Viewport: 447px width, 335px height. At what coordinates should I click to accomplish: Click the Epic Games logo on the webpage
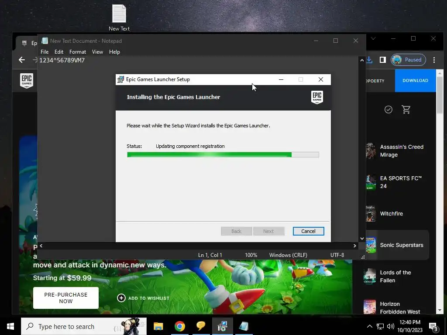27,81
